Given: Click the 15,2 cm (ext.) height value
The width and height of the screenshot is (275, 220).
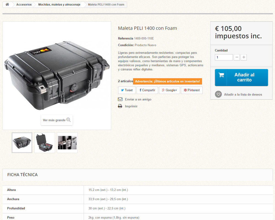Looking at the screenshot, I should (108, 190).
